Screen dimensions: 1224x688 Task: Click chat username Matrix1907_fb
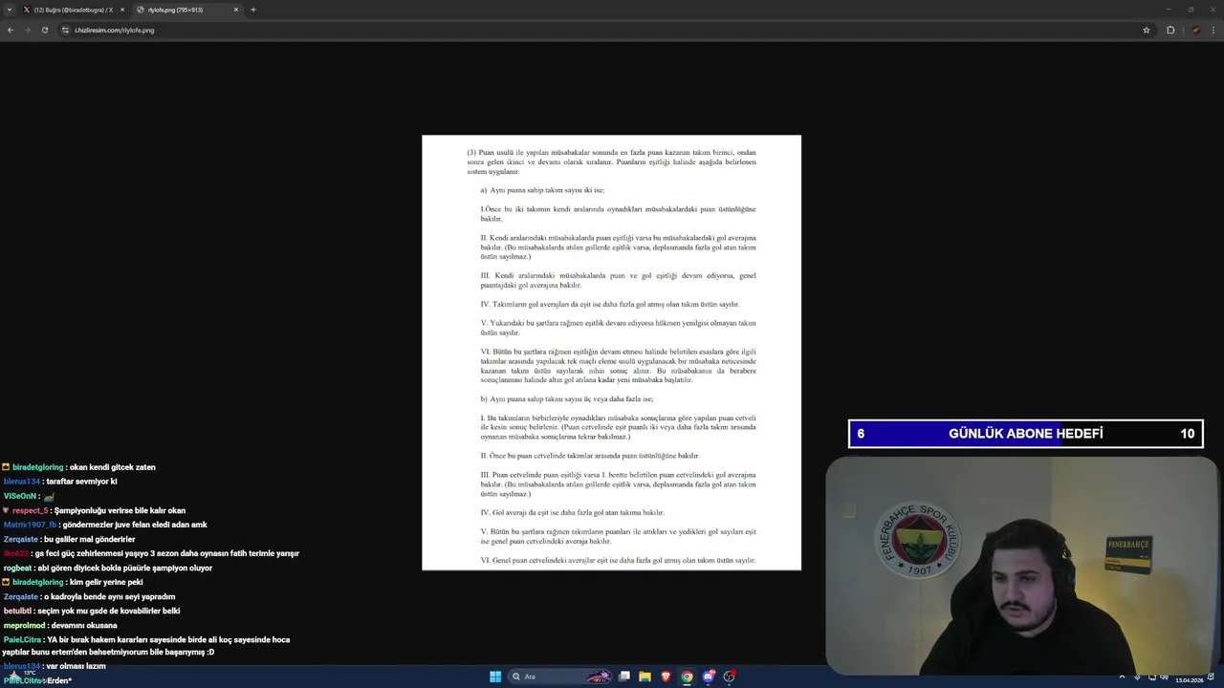pyautogui.click(x=30, y=525)
